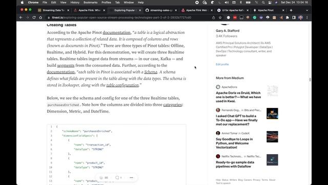Open Control Center in menu bar

[x=270, y=3]
